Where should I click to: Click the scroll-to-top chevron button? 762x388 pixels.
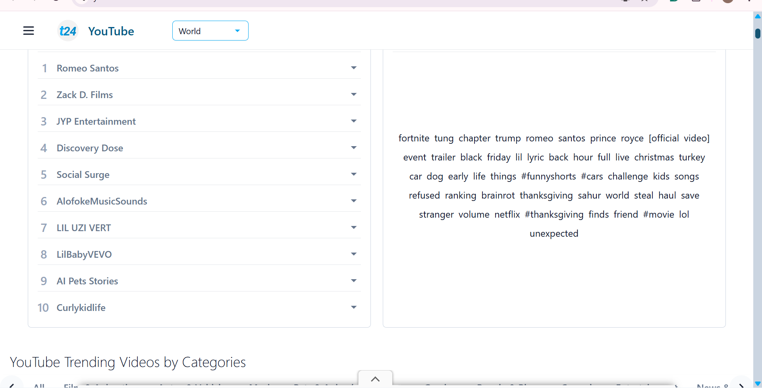pyautogui.click(x=375, y=379)
